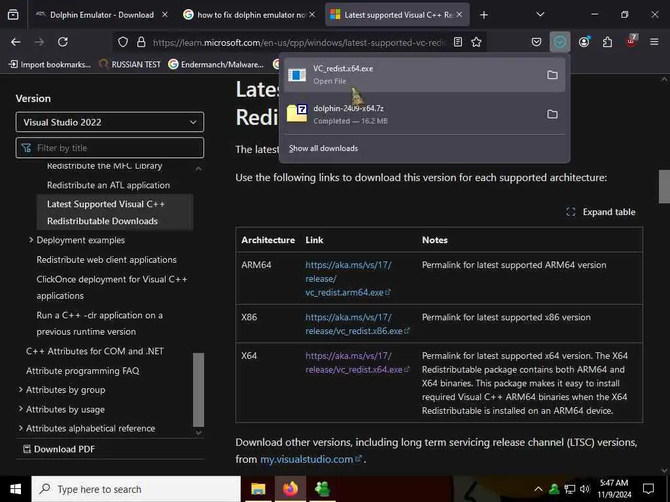
Task: Click the Type here to search box
Action: [136, 489]
